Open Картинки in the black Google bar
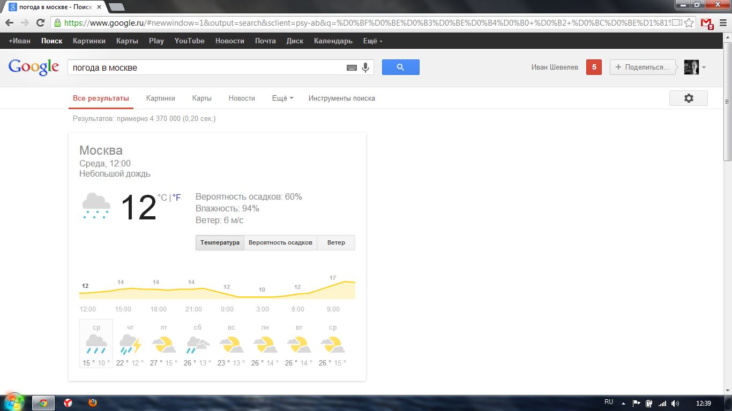 (x=89, y=41)
